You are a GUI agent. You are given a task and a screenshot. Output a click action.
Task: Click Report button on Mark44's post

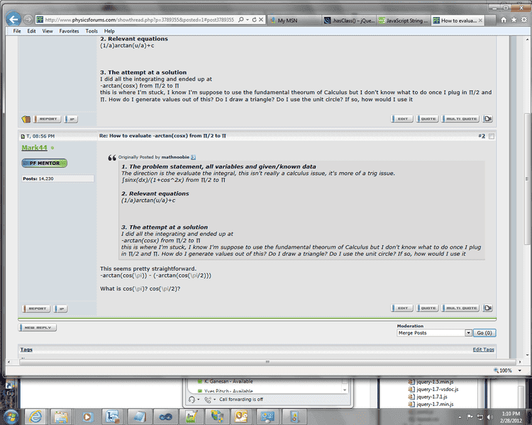coord(36,308)
